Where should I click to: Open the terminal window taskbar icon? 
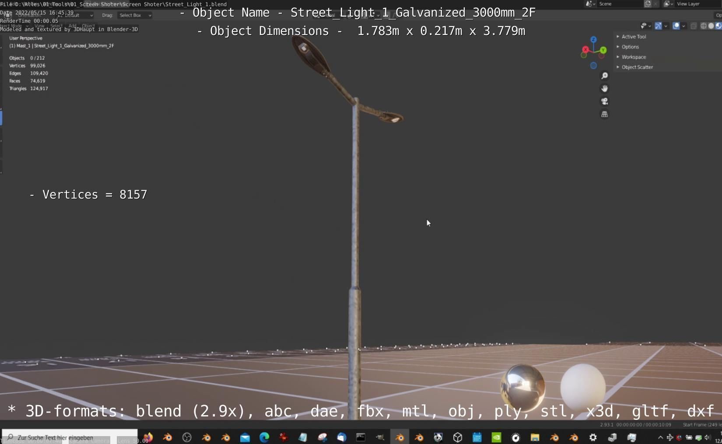[x=361, y=437]
